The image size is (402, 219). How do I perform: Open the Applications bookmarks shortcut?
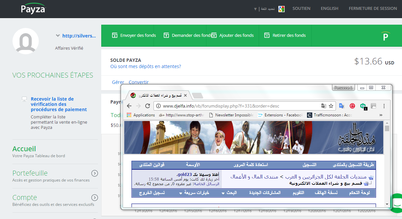(x=141, y=115)
